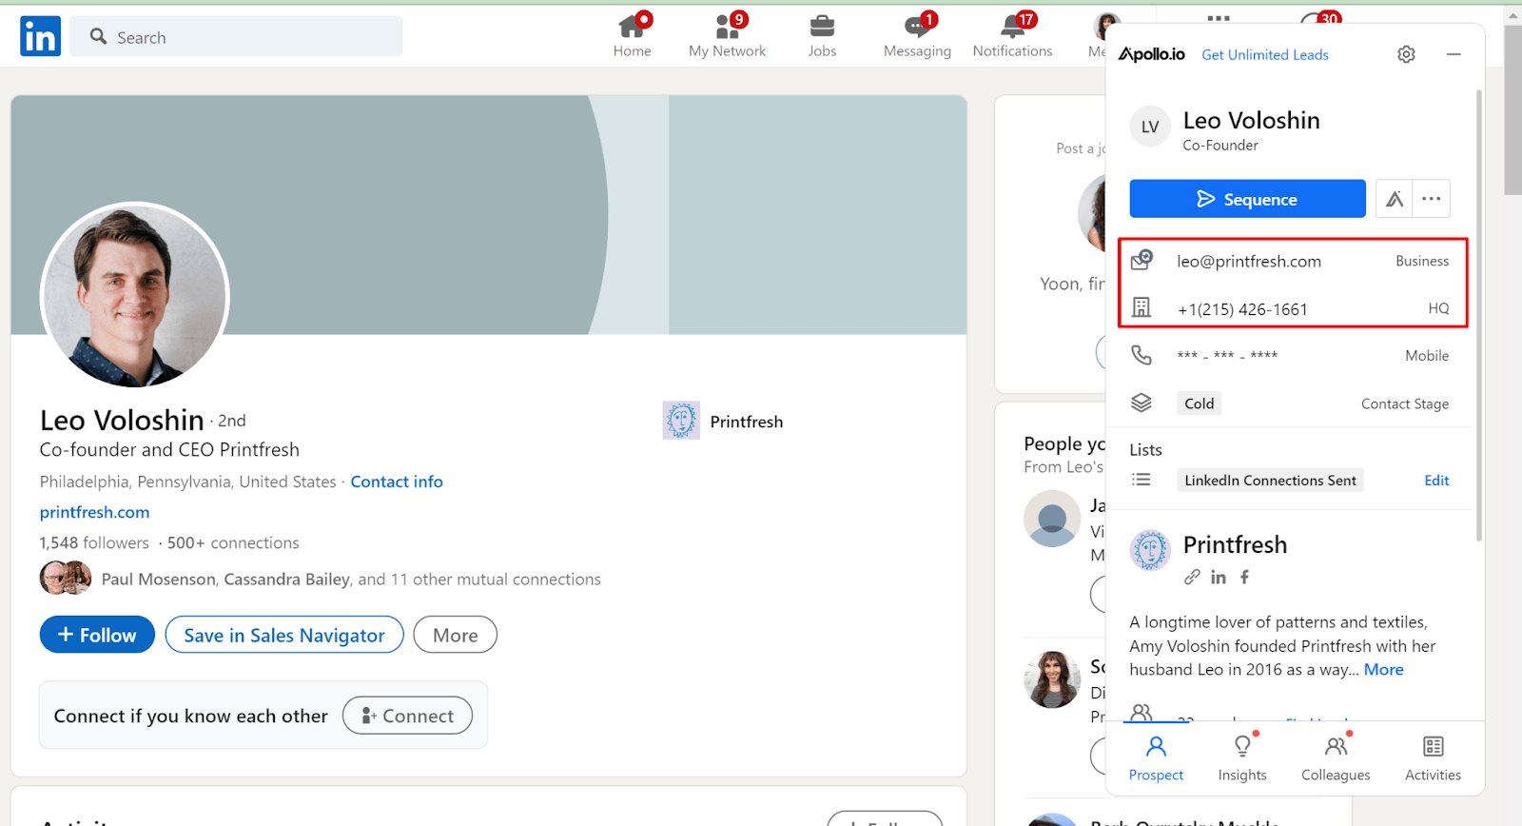Open Printfresh LinkedIn company icon
Image resolution: width=1522 pixels, height=826 pixels.
[x=1219, y=577]
